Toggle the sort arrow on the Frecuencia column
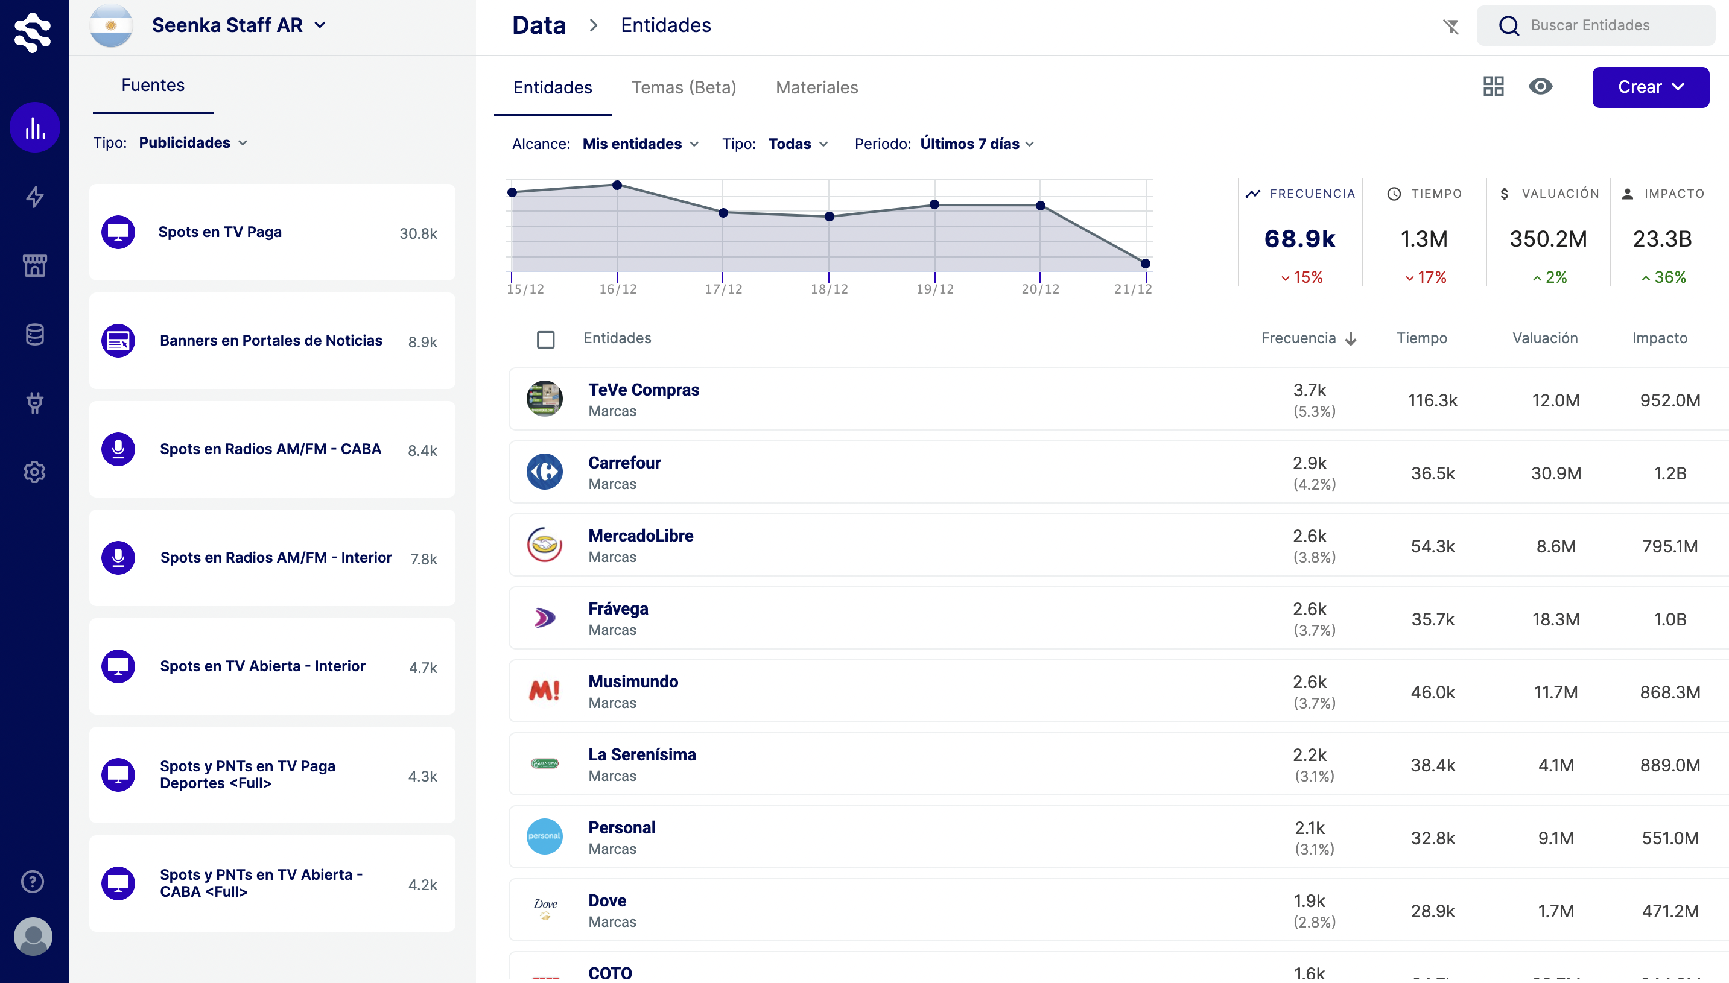The height and width of the screenshot is (983, 1729). (1351, 340)
